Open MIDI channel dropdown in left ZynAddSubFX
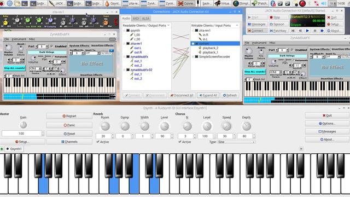Viewport: 350px width, 197px height. [36, 68]
